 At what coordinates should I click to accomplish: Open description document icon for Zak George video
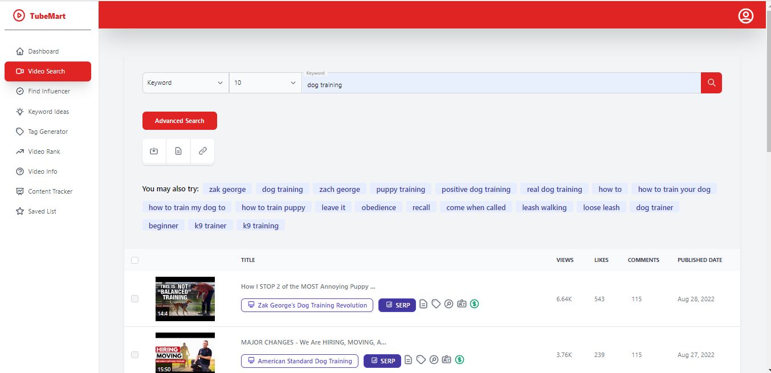point(423,304)
